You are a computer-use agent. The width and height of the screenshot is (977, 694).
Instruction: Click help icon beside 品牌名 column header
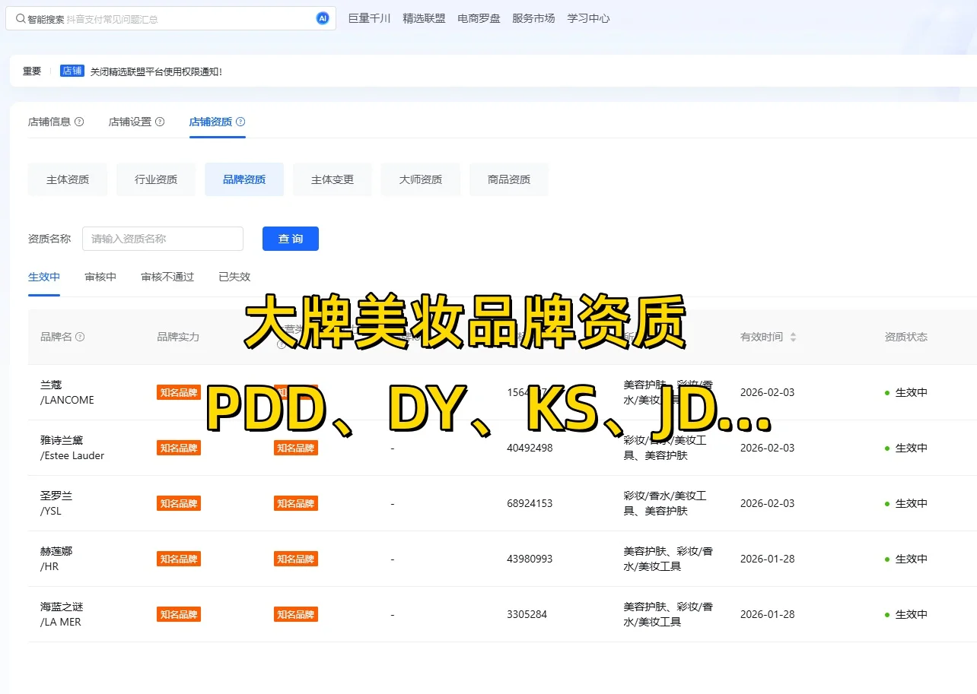point(81,337)
